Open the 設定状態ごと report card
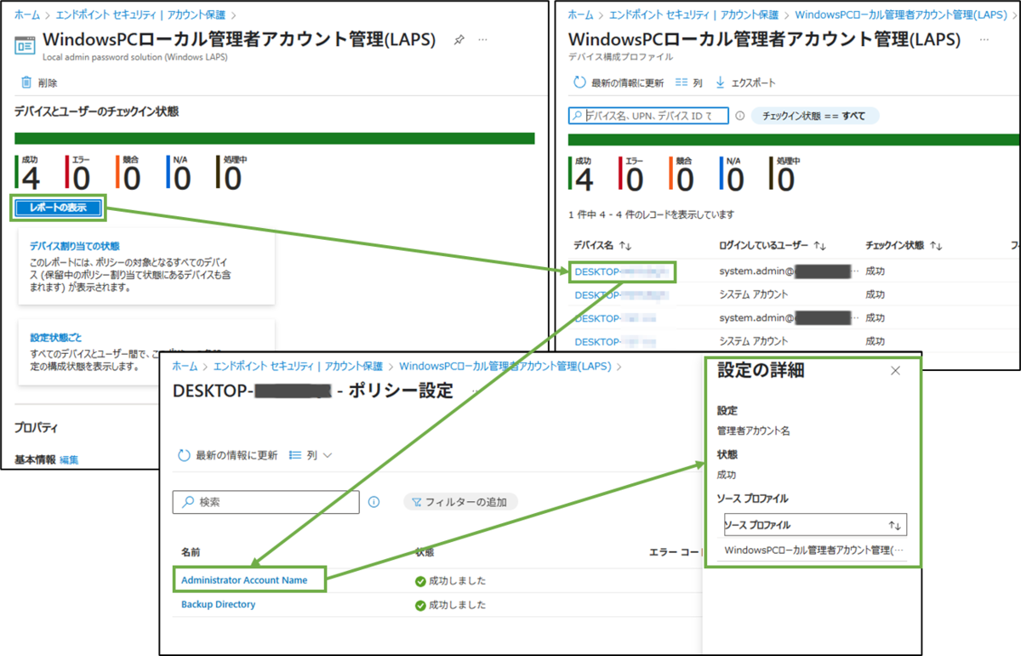The image size is (1021, 656). (146, 352)
